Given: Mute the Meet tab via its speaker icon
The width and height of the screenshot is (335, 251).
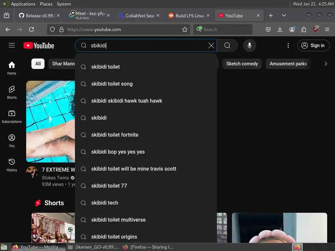Looking at the screenshot, I should (x=73, y=13).
